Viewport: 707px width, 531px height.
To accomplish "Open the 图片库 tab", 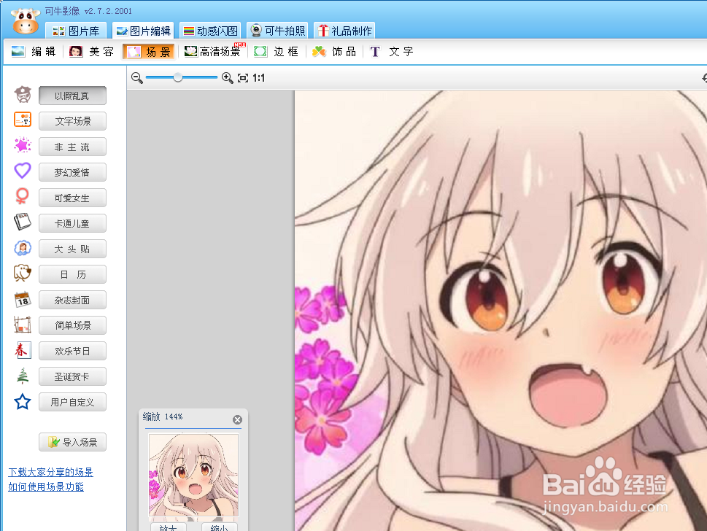I will (76, 31).
